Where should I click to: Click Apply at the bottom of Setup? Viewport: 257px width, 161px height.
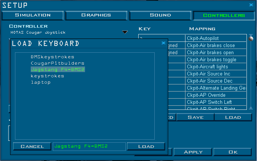coord(193,152)
